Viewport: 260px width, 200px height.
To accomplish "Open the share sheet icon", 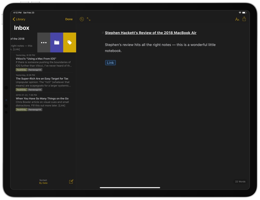I will click(244, 19).
